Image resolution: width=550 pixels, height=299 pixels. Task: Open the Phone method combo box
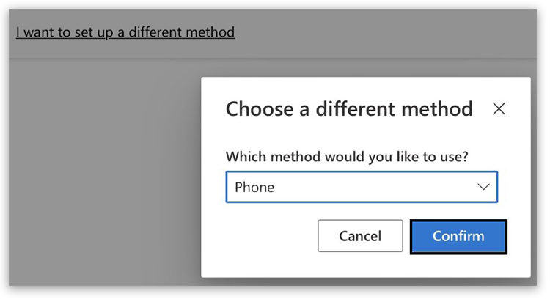coord(361,187)
